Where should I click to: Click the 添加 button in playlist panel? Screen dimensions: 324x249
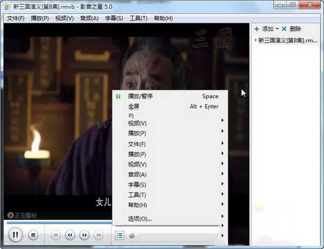(x=268, y=29)
